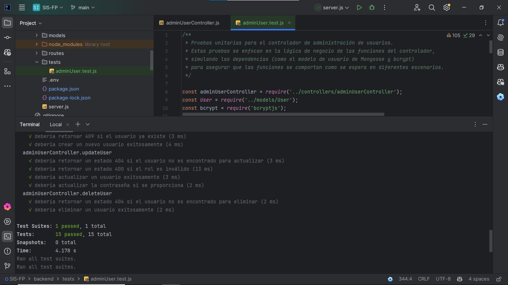Open the pink plugin icon in left sidebar
Screen dimensions: 508x285
click(x=7, y=207)
